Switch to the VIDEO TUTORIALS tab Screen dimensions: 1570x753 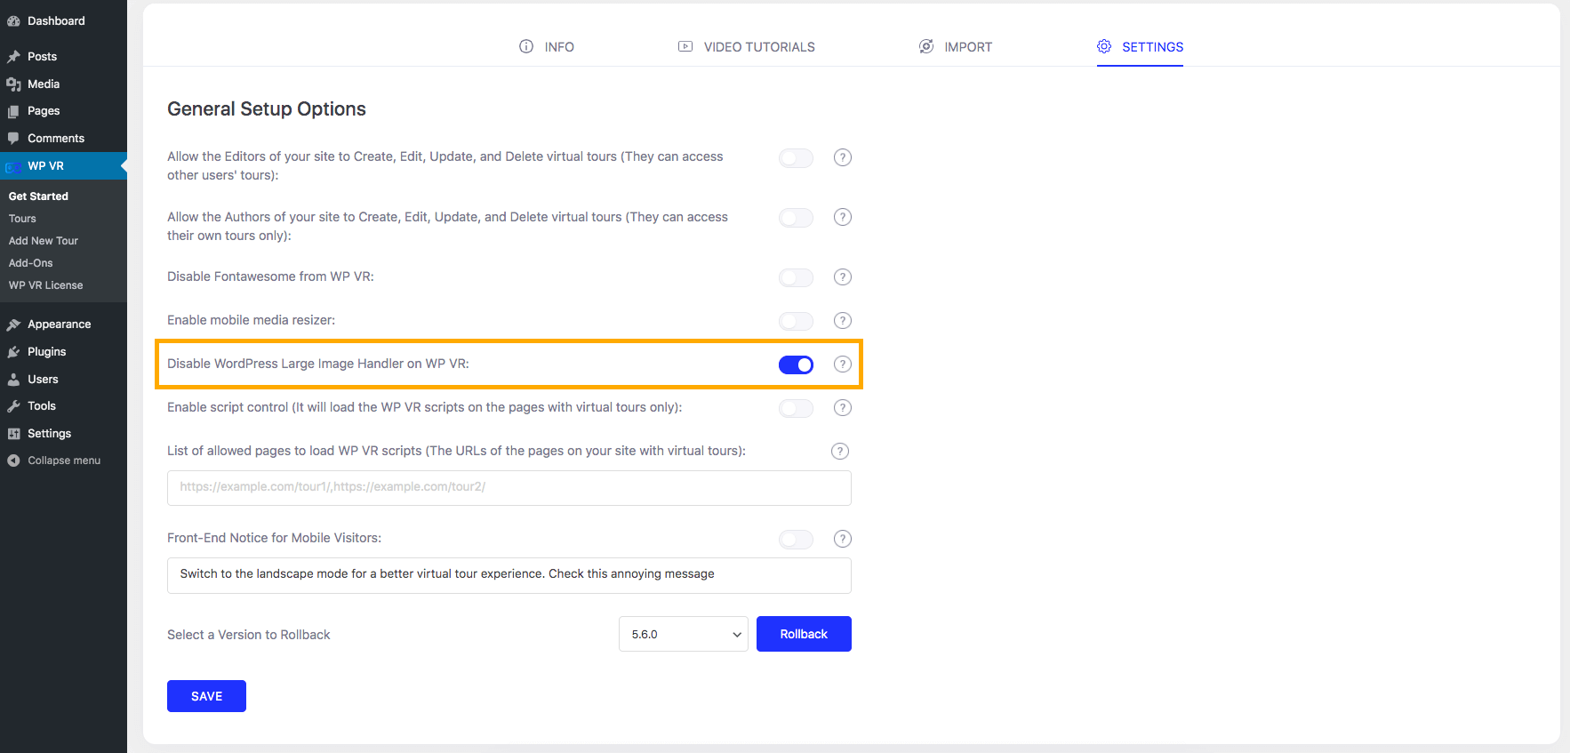click(x=747, y=46)
